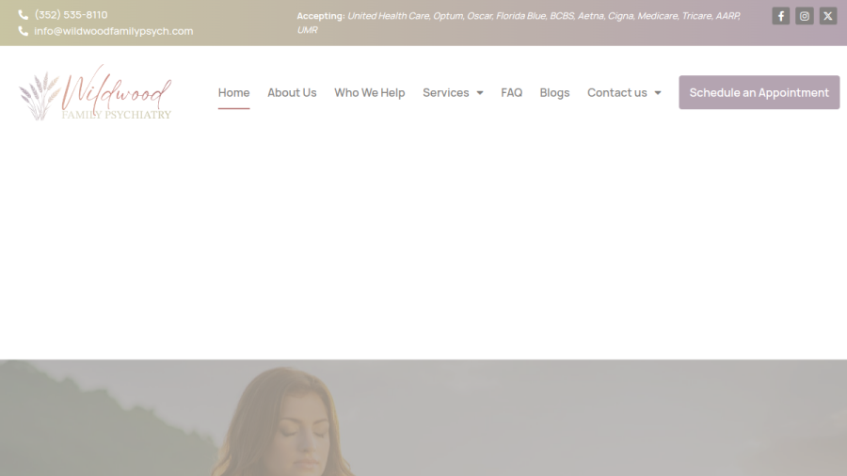
Task: Open the info@wildwoodfamilypsych.com email link
Action: (114, 31)
